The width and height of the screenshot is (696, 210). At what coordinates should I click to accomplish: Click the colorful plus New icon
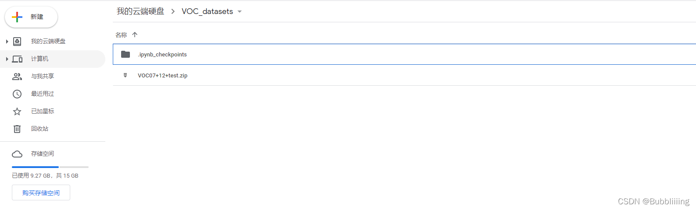point(17,17)
